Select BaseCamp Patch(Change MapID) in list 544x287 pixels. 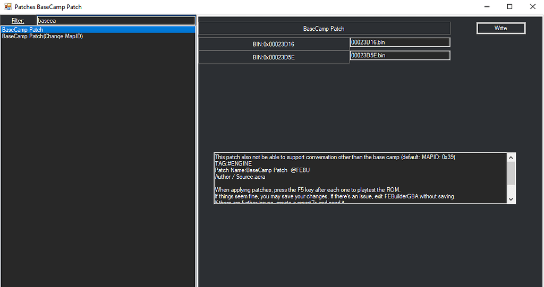click(x=42, y=37)
